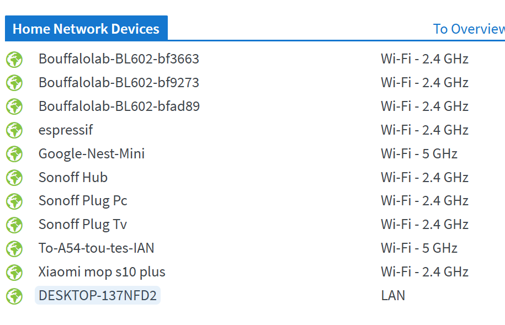
Task: Open the To-A54-tou-tes-IAN device entry
Action: pos(96,248)
